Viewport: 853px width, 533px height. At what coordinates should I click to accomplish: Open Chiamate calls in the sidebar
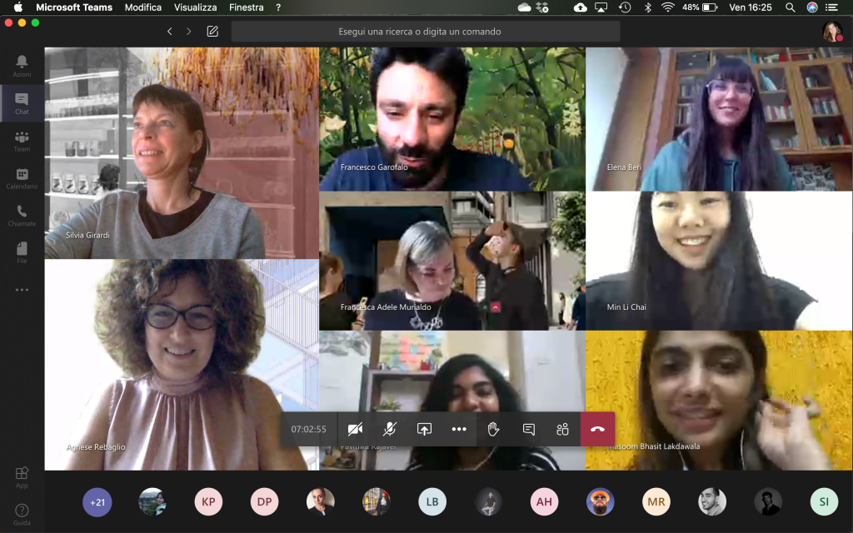(x=22, y=216)
